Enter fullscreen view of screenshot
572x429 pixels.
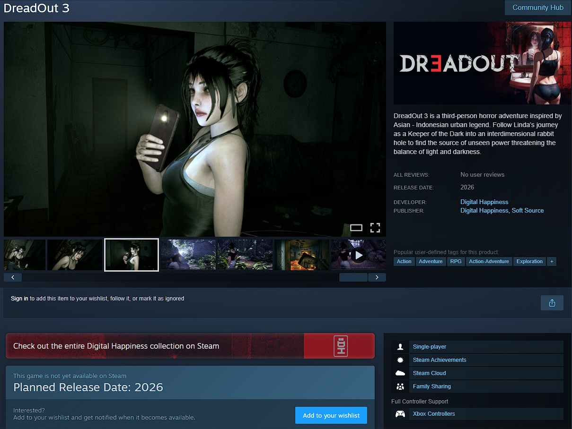tap(375, 228)
